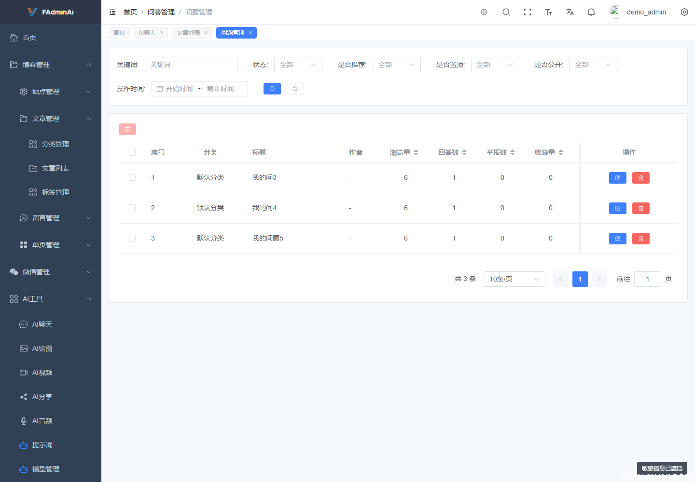This screenshot has height=482, width=695.
Task: Open AI绘图 in the sidebar
Action: tap(51, 348)
